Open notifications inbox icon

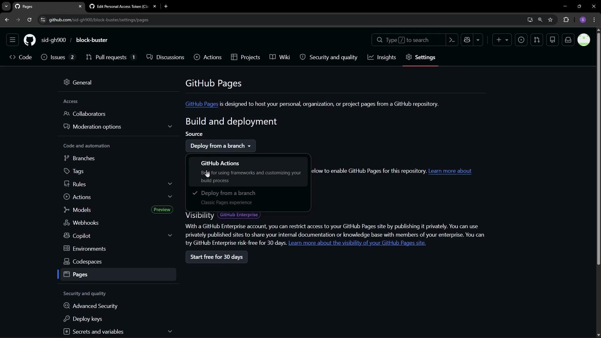pyautogui.click(x=568, y=40)
